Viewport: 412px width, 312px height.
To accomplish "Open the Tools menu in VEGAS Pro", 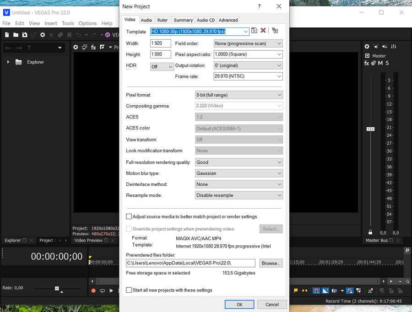I will (x=68, y=23).
